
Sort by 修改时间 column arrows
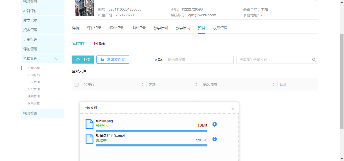click(x=273, y=84)
